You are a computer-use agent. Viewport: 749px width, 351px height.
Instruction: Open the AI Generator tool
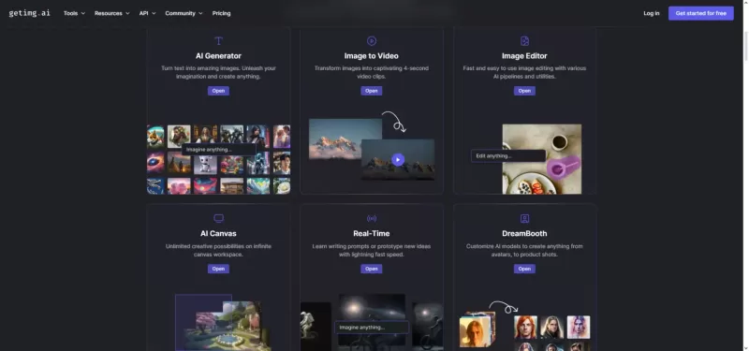218,91
